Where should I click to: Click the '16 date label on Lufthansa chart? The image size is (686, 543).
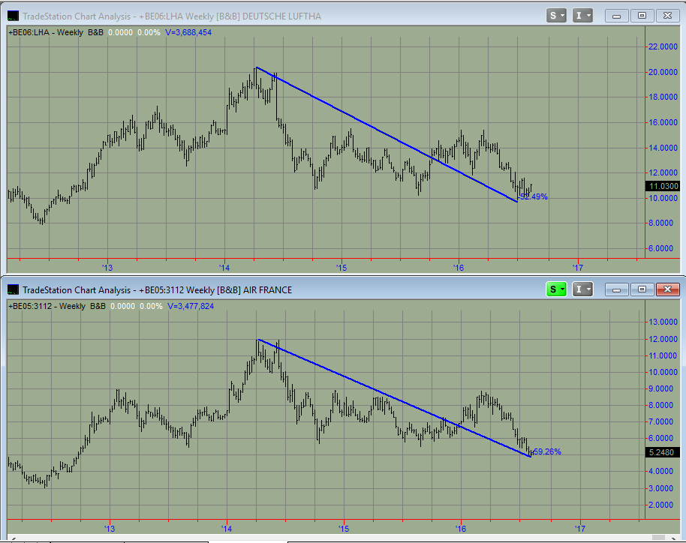click(459, 268)
